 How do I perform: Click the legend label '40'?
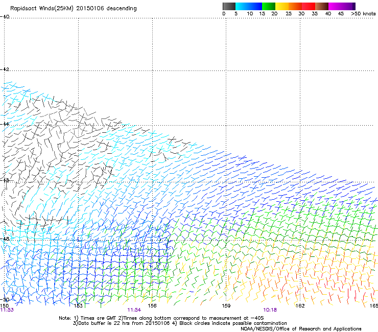(x=328, y=14)
